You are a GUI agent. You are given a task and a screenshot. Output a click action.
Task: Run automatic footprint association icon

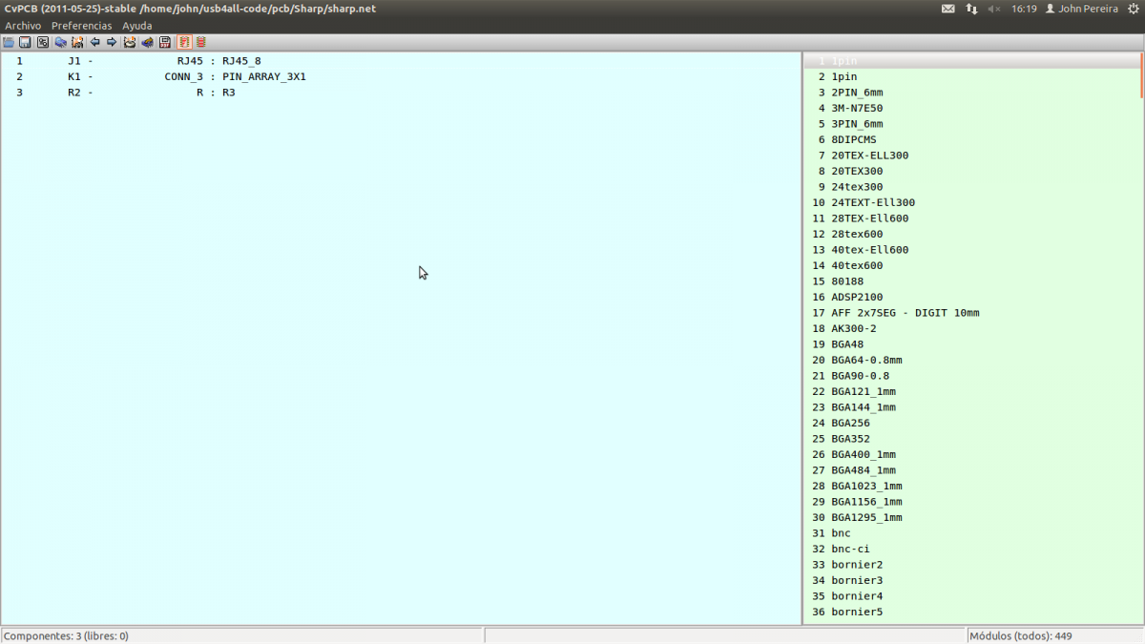[77, 42]
